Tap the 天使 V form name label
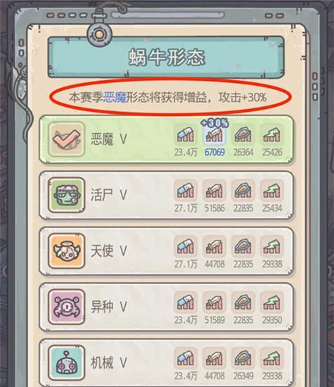The width and height of the screenshot is (334, 387). click(x=109, y=250)
